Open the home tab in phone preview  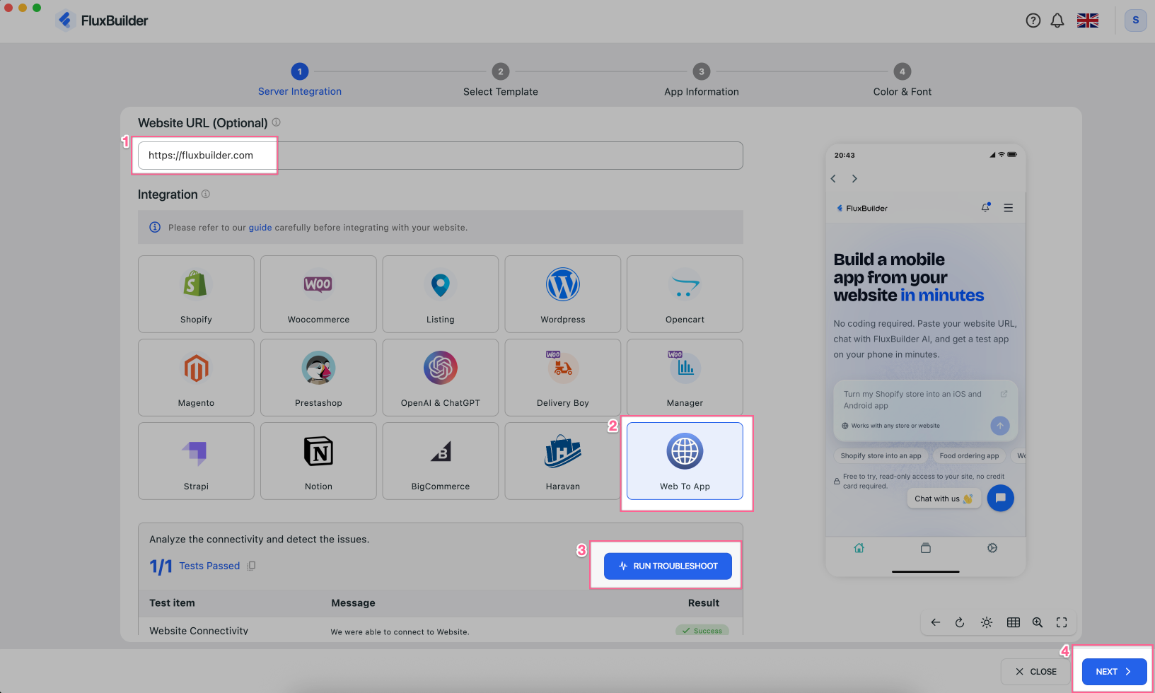[859, 548]
